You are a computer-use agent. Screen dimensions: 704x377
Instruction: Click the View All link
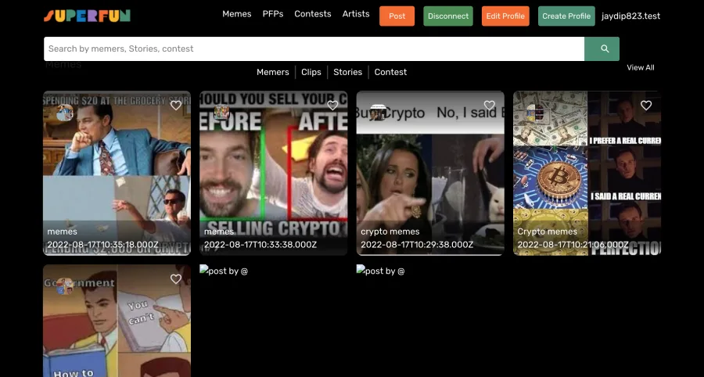[640, 68]
